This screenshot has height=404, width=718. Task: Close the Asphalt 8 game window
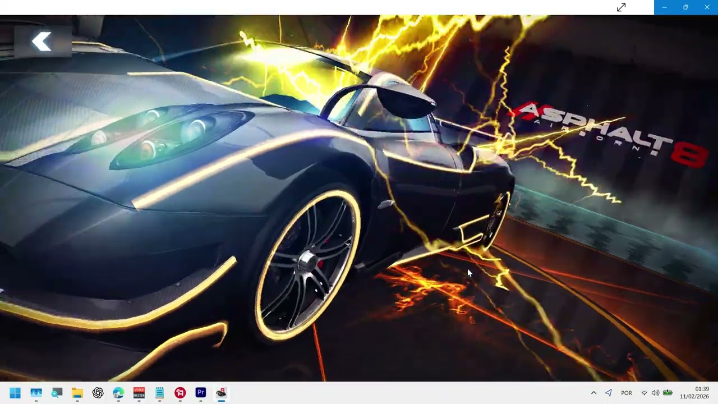click(707, 7)
